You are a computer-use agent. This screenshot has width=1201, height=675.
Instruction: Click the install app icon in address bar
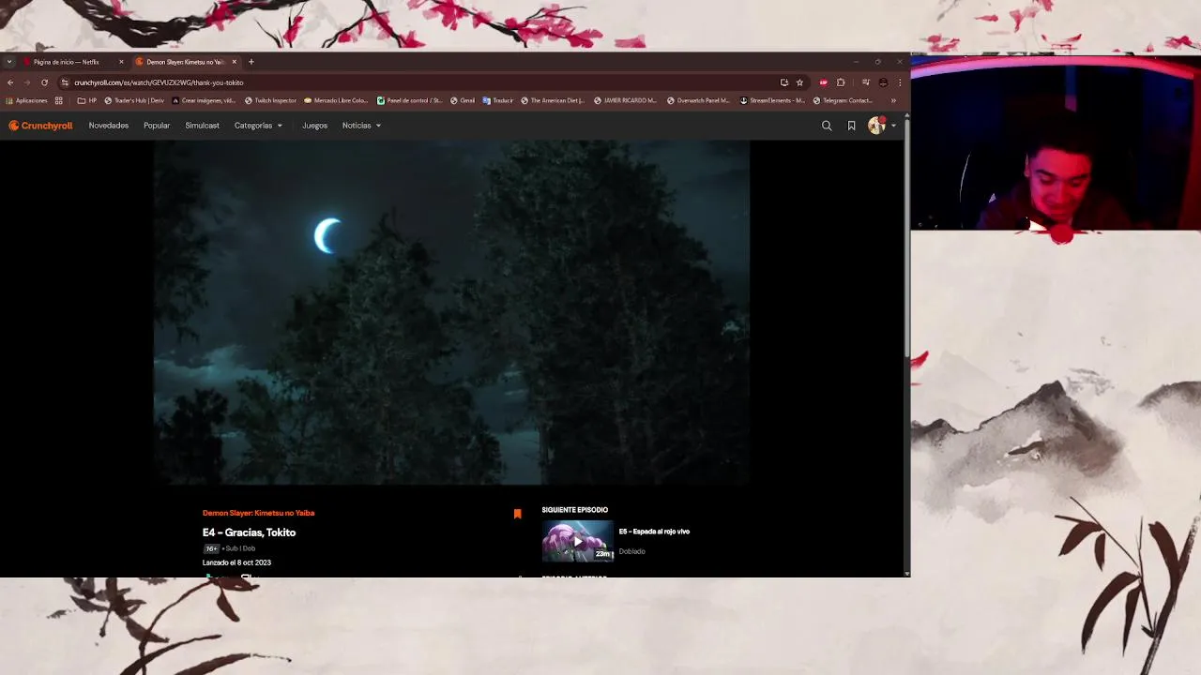[784, 82]
